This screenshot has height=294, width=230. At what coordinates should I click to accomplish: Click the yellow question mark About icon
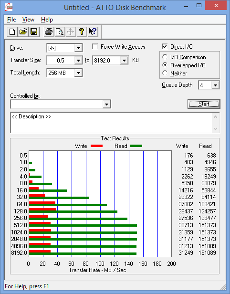(x=82, y=31)
